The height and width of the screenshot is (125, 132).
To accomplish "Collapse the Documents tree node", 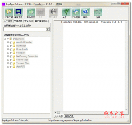I will 5,39.
